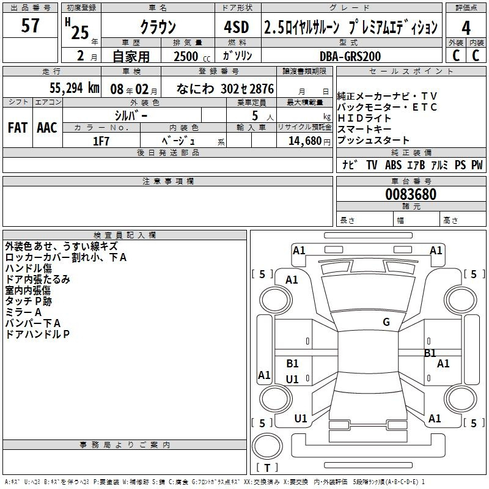Click the model code DBA-GRS200
Image resolution: width=489 pixels, height=489 pixels.
[350, 56]
